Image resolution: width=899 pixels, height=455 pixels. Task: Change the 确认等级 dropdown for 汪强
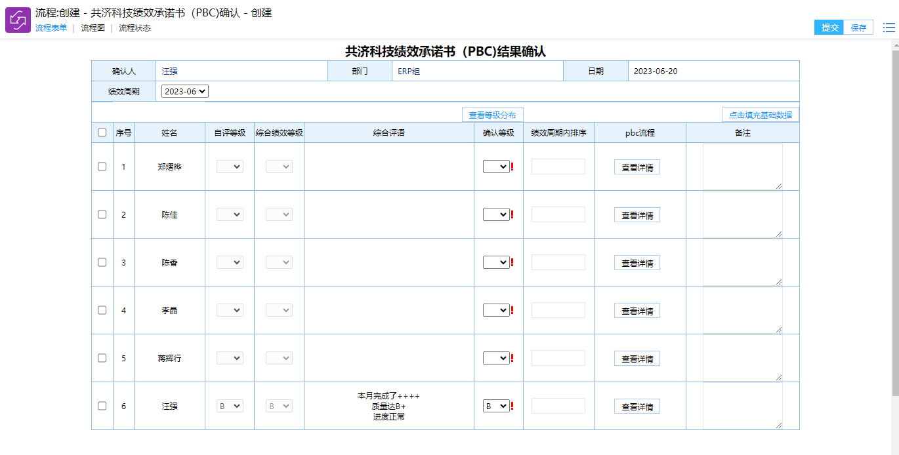click(x=495, y=406)
